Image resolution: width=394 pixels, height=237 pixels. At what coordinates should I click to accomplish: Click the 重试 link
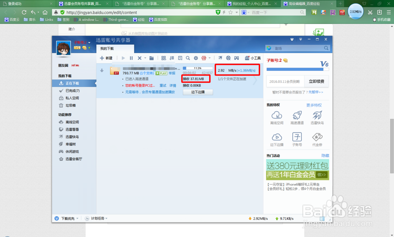coord(163,85)
